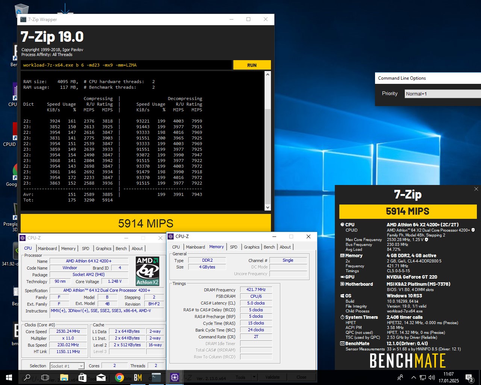Click the DRAM Frequency value 421.7 MHz

click(256, 290)
